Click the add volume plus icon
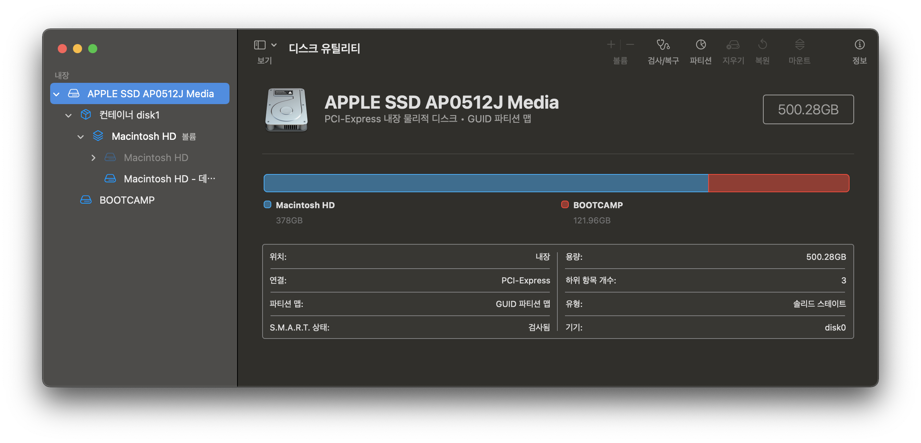921x443 pixels. (611, 45)
